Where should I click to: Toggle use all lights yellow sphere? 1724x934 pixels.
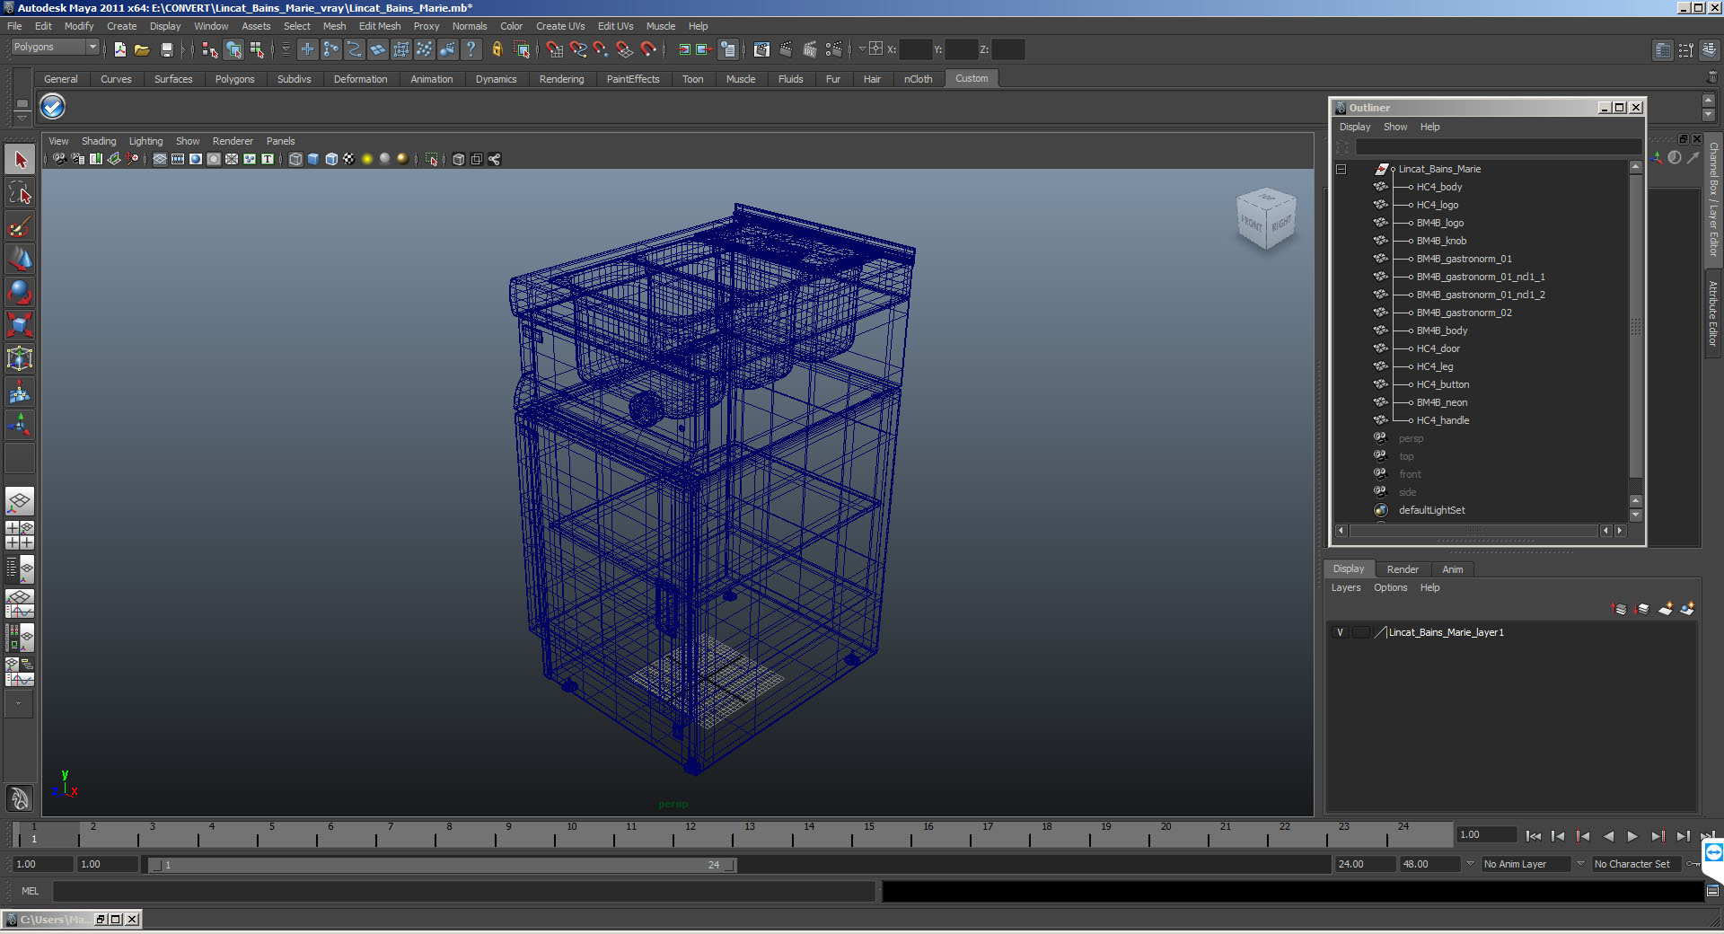[x=367, y=159]
